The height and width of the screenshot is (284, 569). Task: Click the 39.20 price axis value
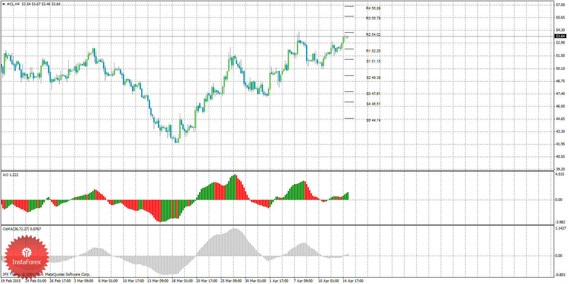point(560,169)
